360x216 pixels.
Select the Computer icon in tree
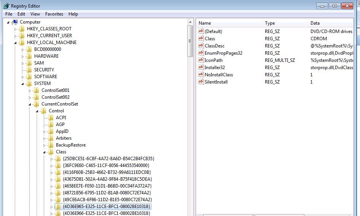(15, 22)
